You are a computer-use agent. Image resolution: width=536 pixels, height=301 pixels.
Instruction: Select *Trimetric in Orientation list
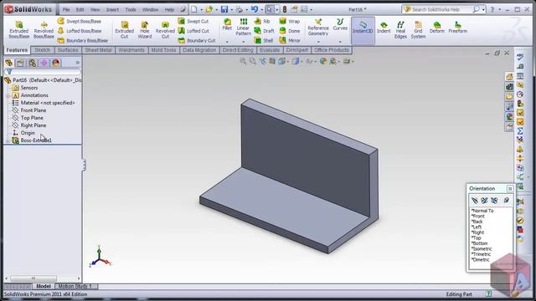[481, 254]
